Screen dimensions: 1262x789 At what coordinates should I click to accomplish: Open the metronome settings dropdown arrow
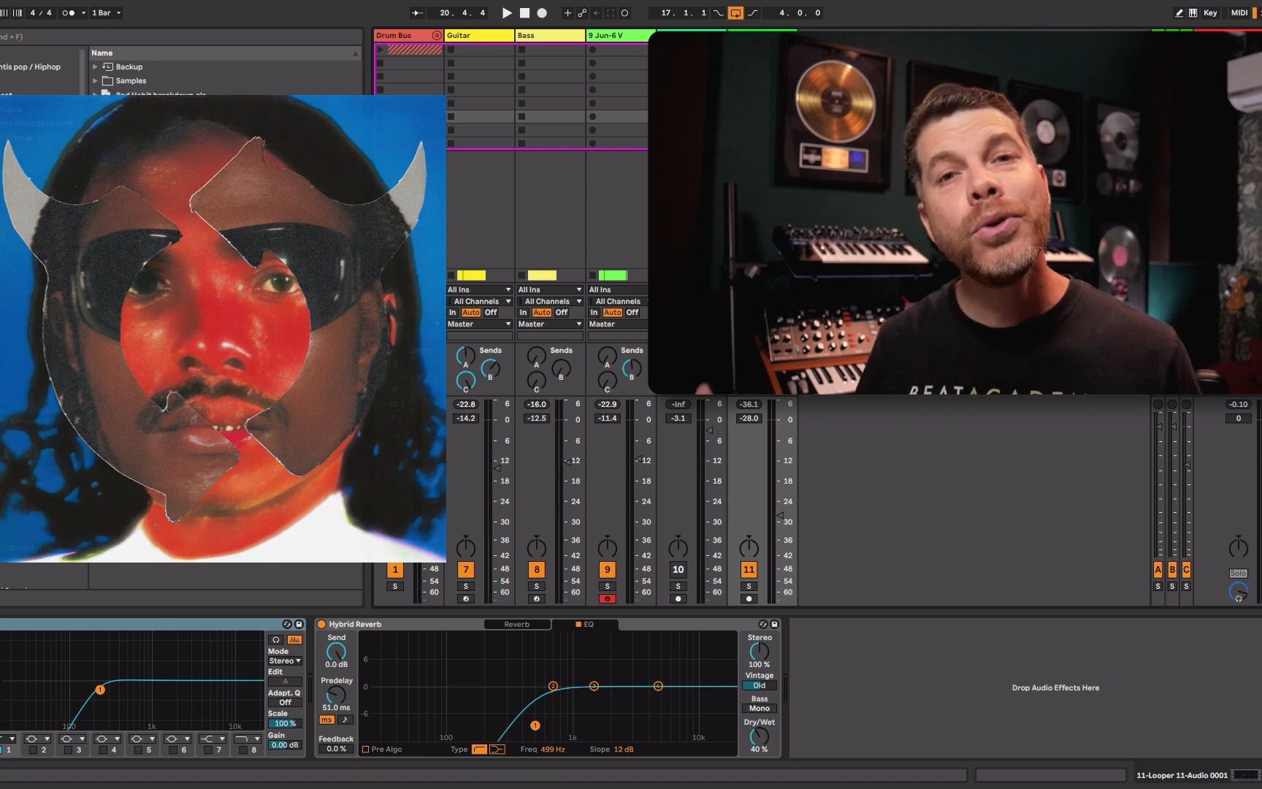pyautogui.click(x=83, y=12)
